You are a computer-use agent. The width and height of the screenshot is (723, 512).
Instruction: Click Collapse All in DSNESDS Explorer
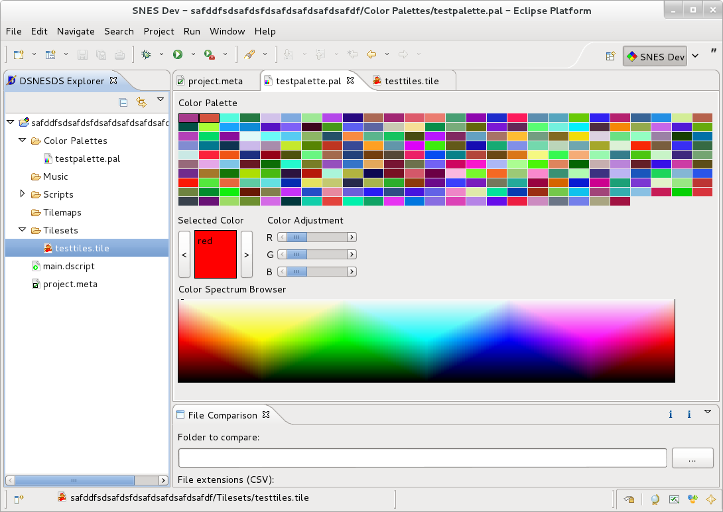tap(123, 101)
